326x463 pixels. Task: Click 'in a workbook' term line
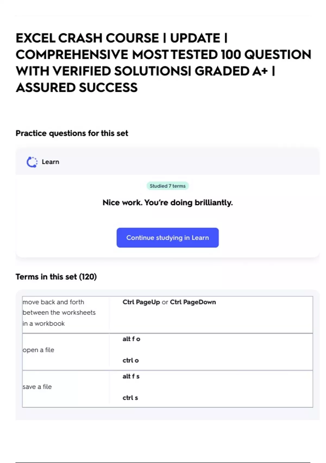pos(43,324)
